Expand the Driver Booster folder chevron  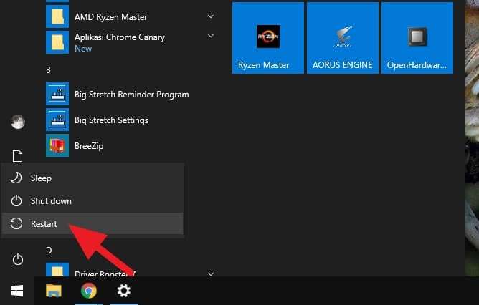[x=211, y=274]
